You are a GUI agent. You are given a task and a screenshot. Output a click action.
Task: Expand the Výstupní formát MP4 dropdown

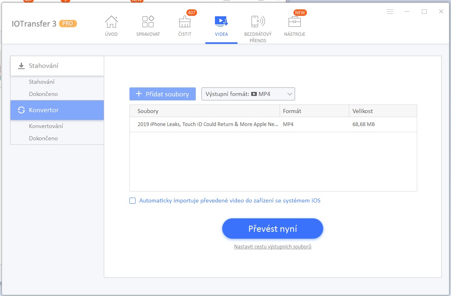pyautogui.click(x=248, y=94)
